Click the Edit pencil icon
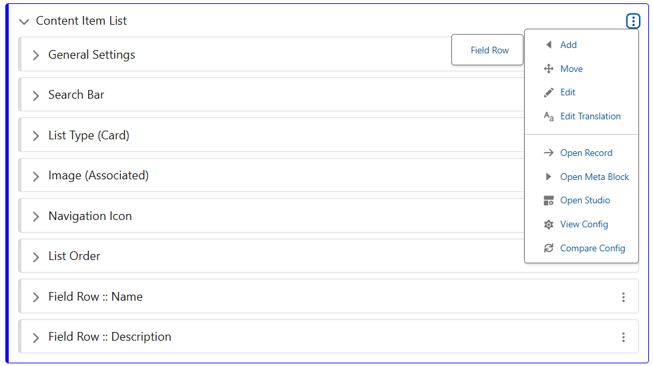Viewport: 653px width, 366px height. [549, 93]
